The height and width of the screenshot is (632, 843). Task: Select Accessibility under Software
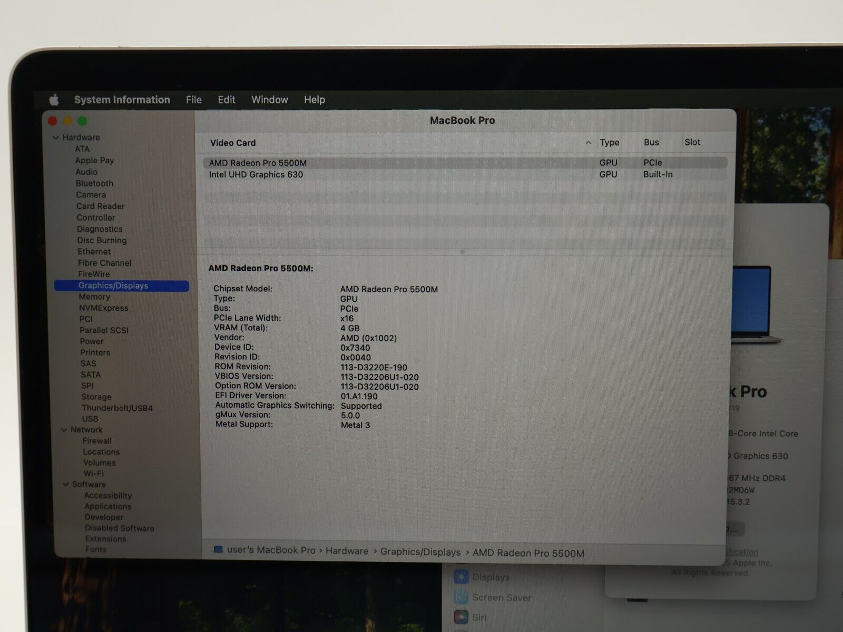pyautogui.click(x=108, y=496)
